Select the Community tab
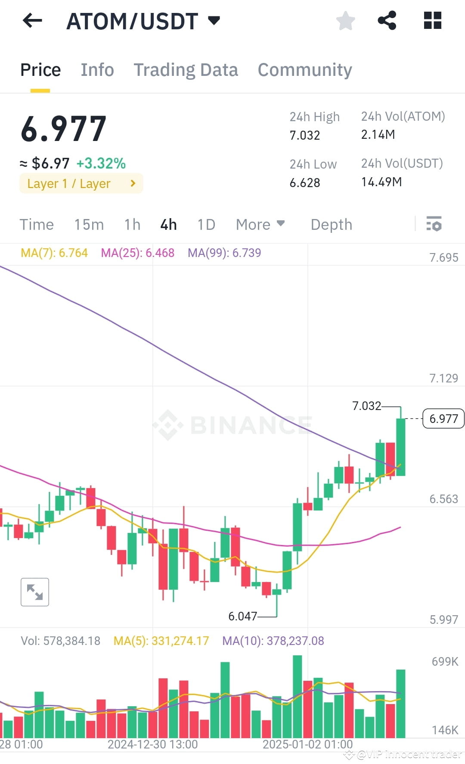The width and height of the screenshot is (465, 764). [x=304, y=69]
